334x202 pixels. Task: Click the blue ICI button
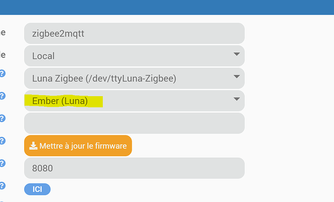click(37, 189)
